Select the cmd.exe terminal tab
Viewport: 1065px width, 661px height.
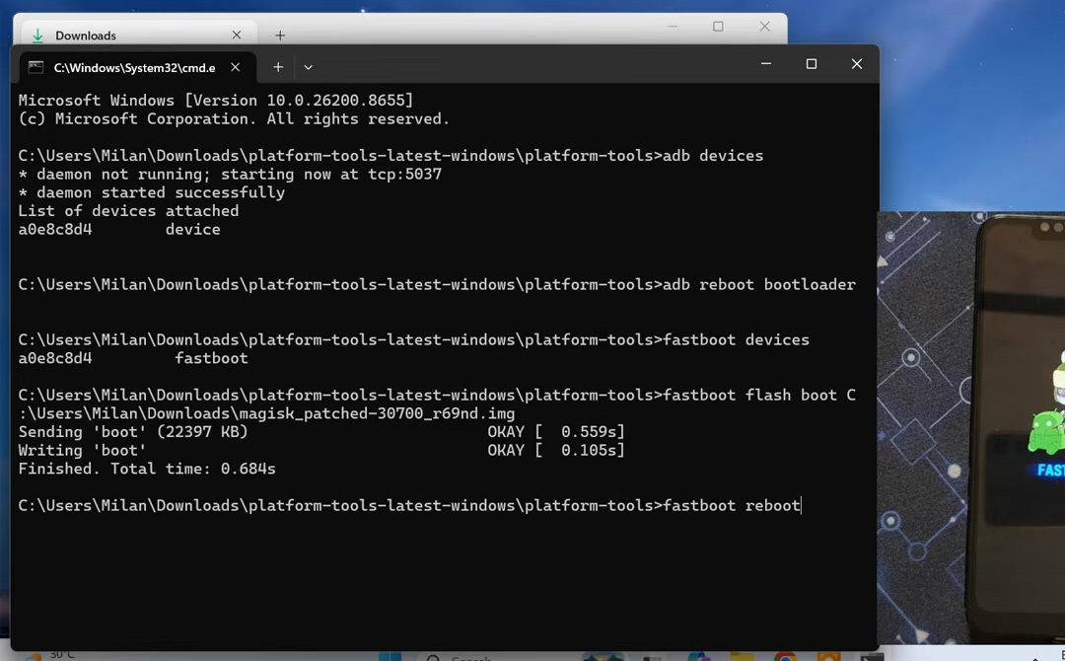[136, 67]
